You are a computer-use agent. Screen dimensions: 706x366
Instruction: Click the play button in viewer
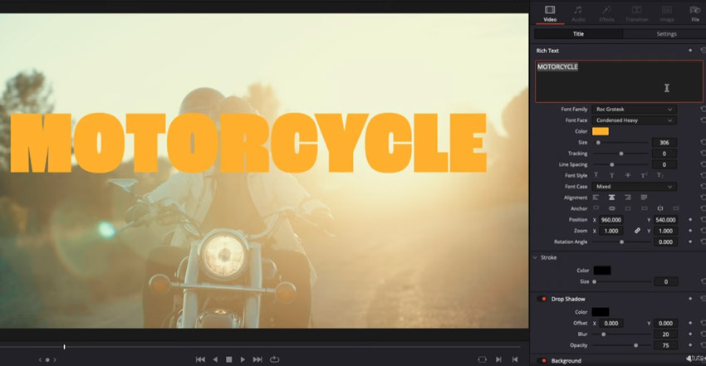click(x=243, y=359)
